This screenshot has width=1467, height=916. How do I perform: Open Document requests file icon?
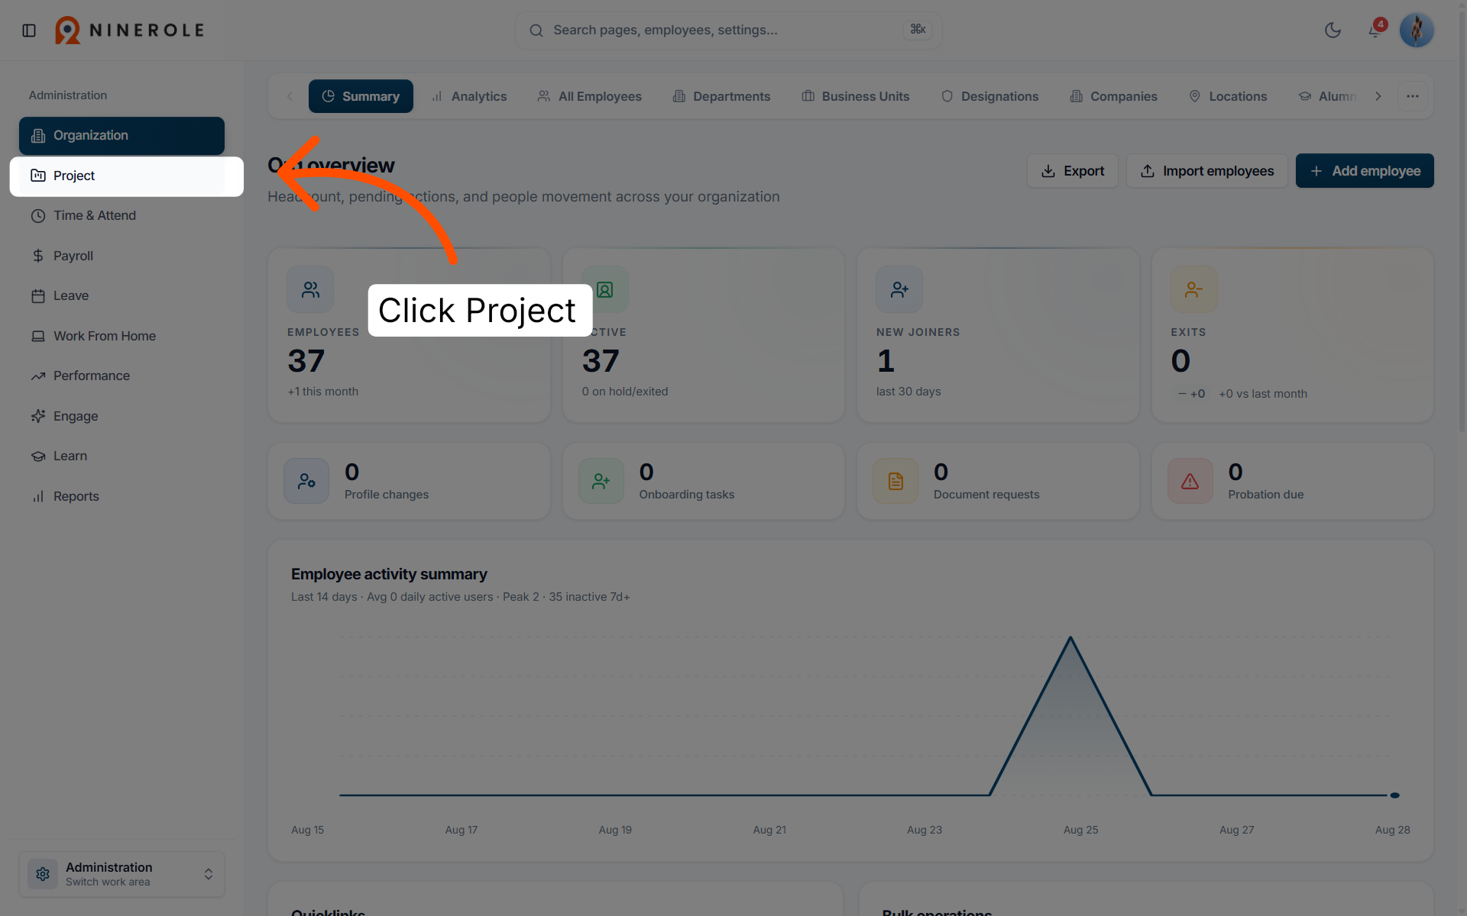coord(895,482)
